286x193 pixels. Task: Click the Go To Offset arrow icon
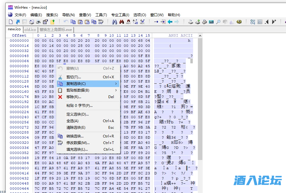(x=156, y=22)
